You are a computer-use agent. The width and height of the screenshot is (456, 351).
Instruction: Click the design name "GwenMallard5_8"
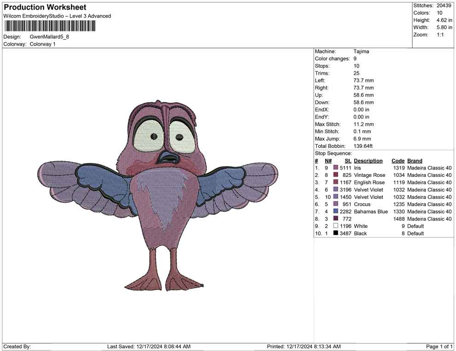pos(49,37)
